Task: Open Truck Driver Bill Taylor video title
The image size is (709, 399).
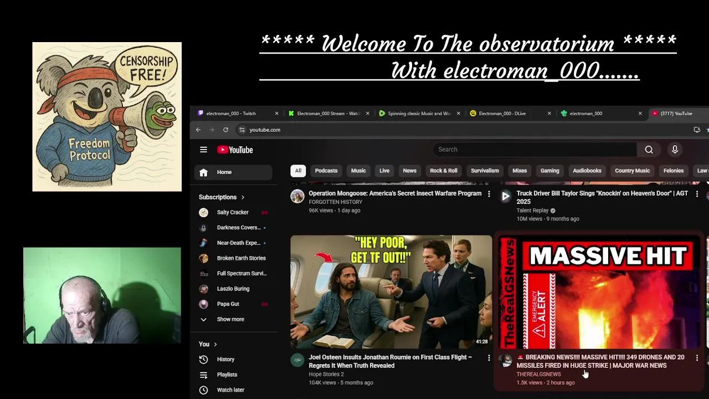Action: pos(602,197)
